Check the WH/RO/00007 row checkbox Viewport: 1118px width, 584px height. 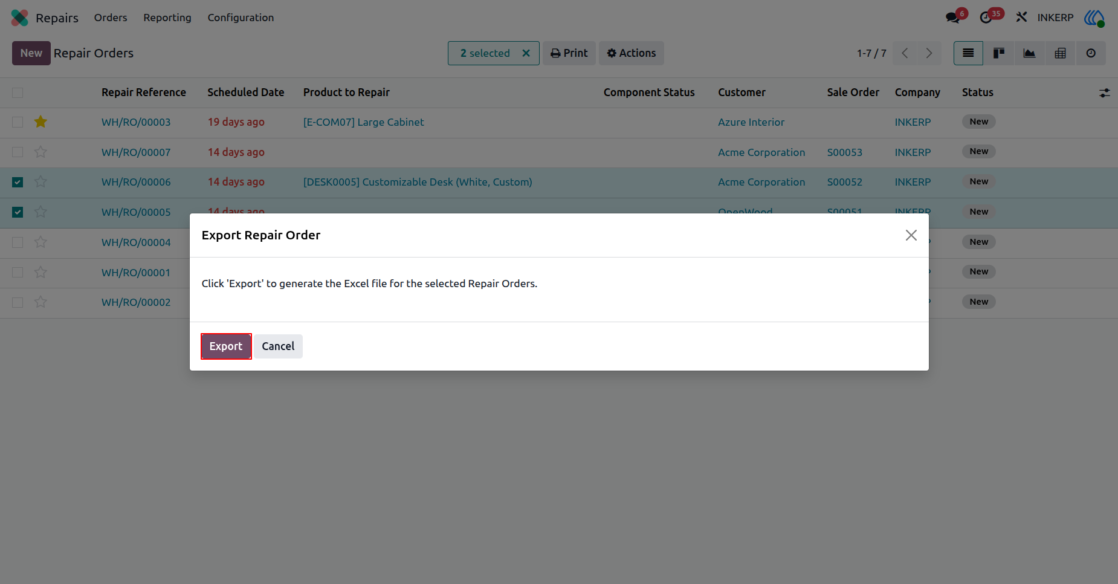(18, 152)
